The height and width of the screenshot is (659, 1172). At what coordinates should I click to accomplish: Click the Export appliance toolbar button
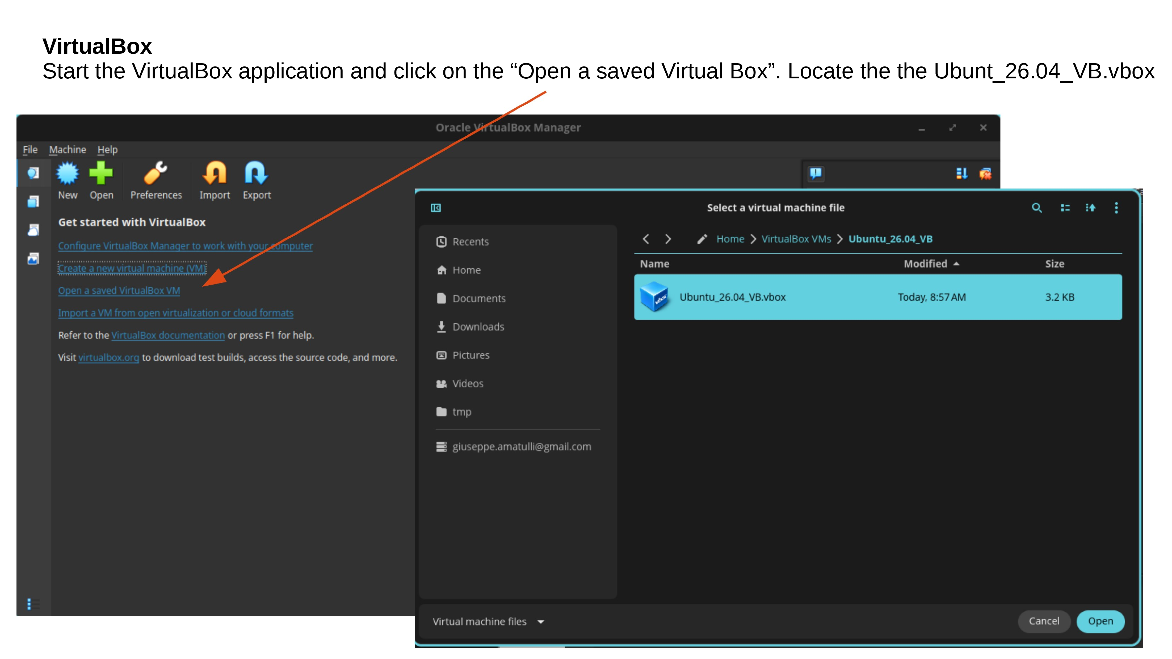click(257, 180)
